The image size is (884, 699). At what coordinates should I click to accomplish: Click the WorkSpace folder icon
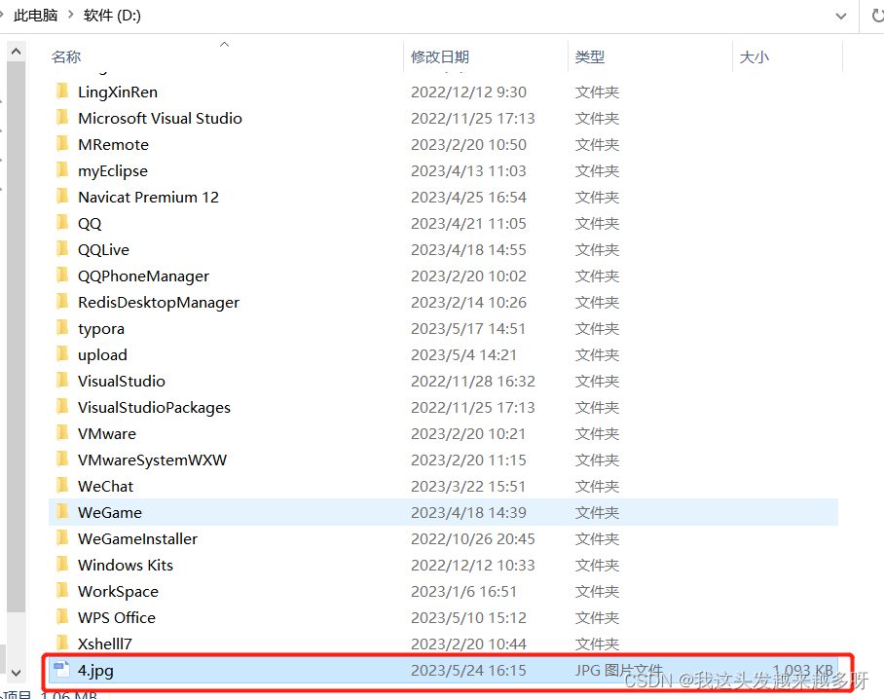[62, 591]
